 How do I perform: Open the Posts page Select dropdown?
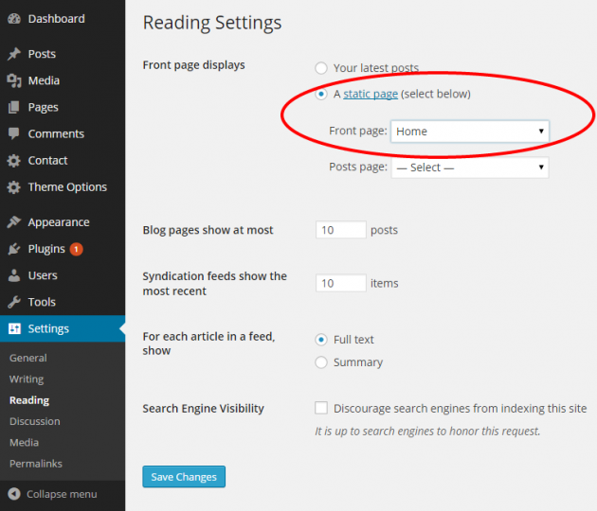[470, 167]
